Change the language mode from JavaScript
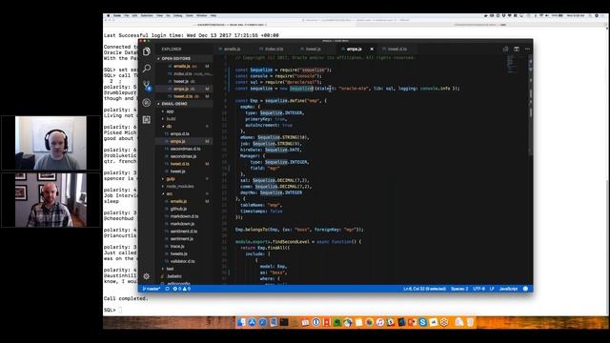The width and height of the screenshot is (610, 343). pos(508,289)
